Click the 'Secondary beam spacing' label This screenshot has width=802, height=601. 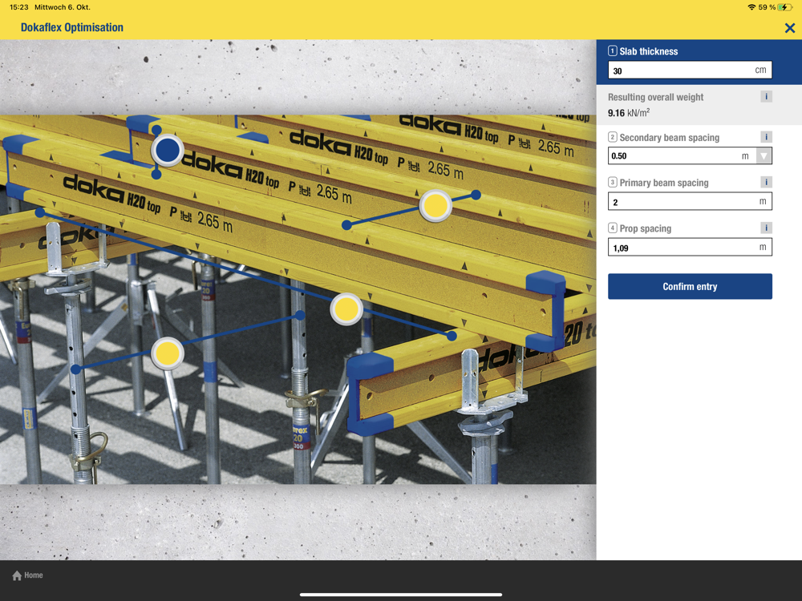(670, 138)
